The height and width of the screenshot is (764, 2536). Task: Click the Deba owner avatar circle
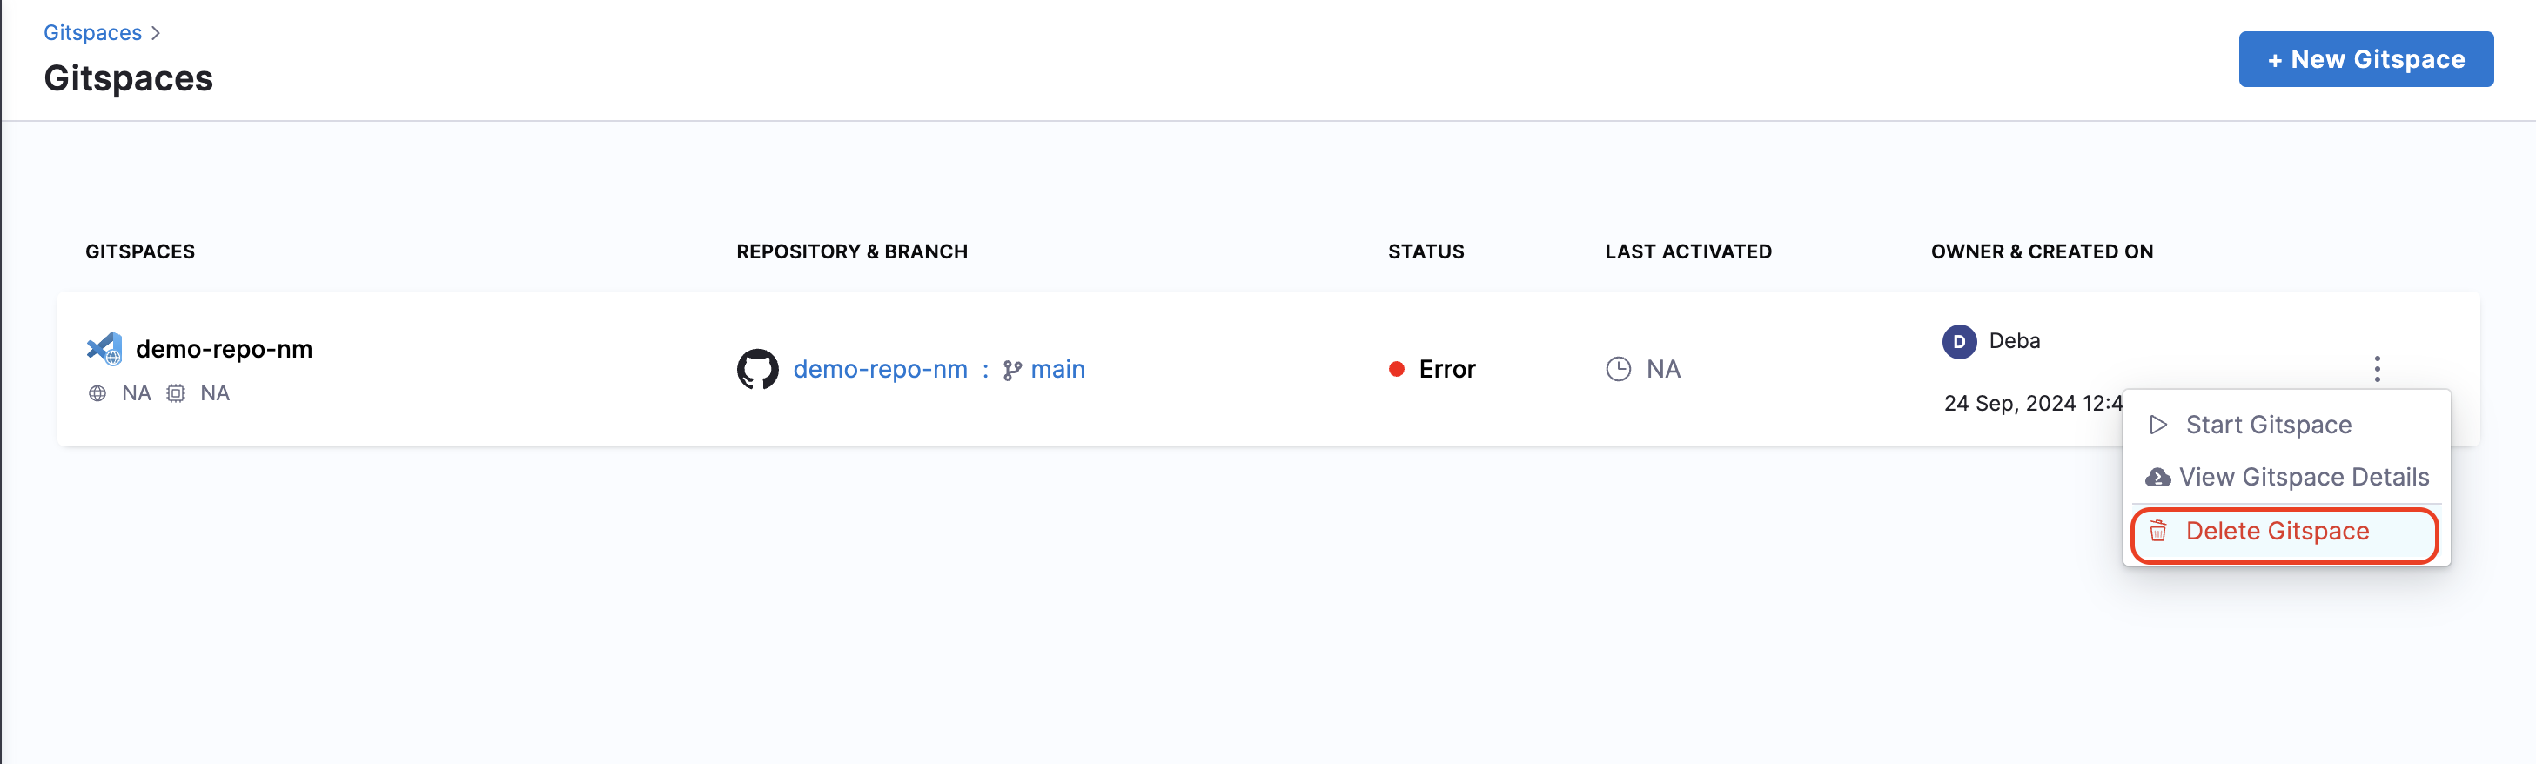(x=1958, y=342)
